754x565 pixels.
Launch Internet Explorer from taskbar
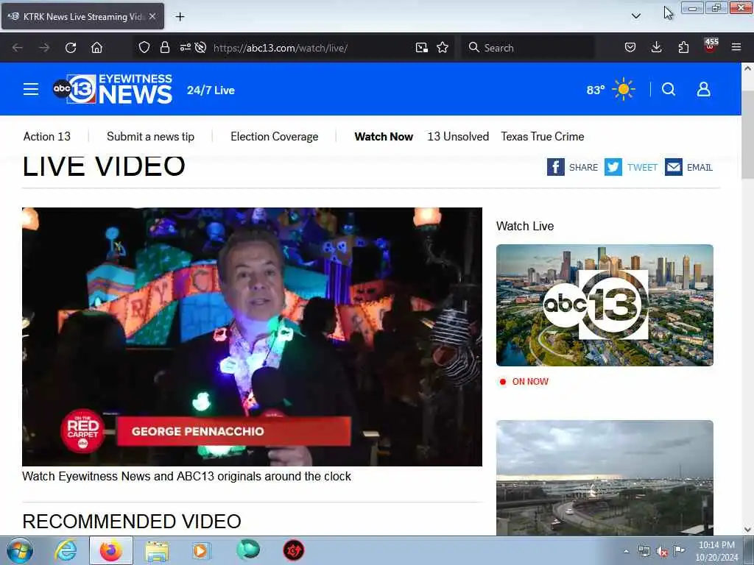point(66,550)
